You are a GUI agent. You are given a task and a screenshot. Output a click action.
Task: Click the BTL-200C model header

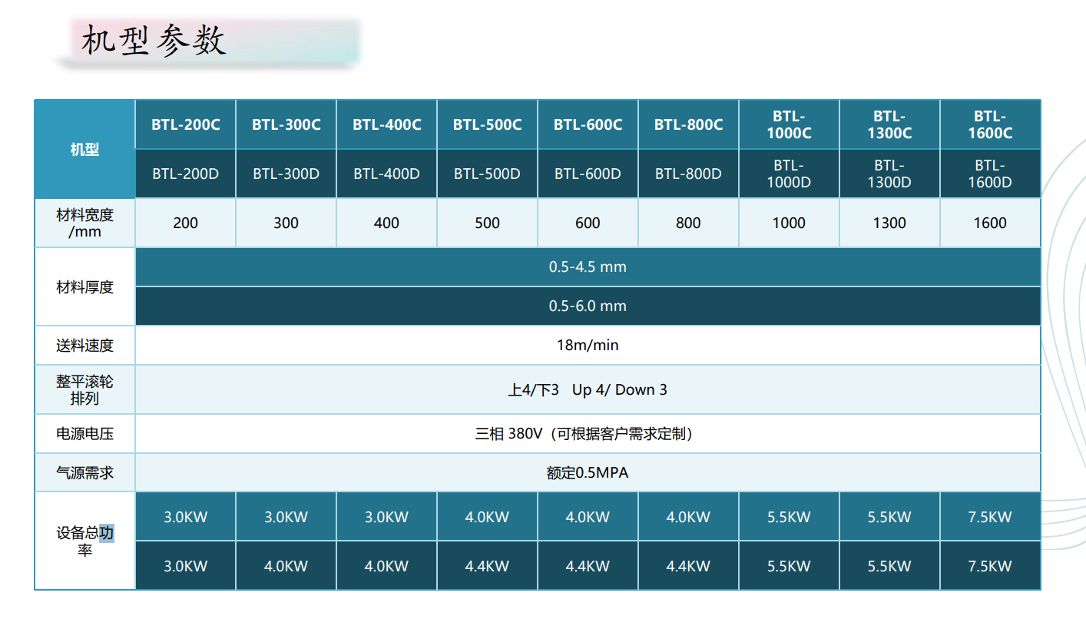[x=185, y=124]
